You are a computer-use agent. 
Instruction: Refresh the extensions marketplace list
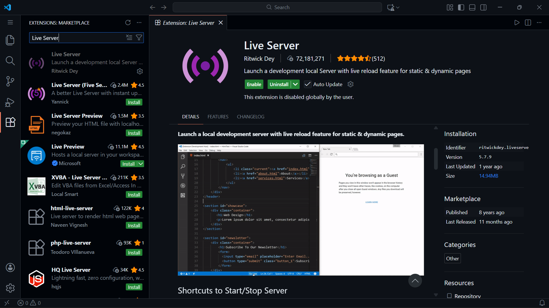click(128, 23)
